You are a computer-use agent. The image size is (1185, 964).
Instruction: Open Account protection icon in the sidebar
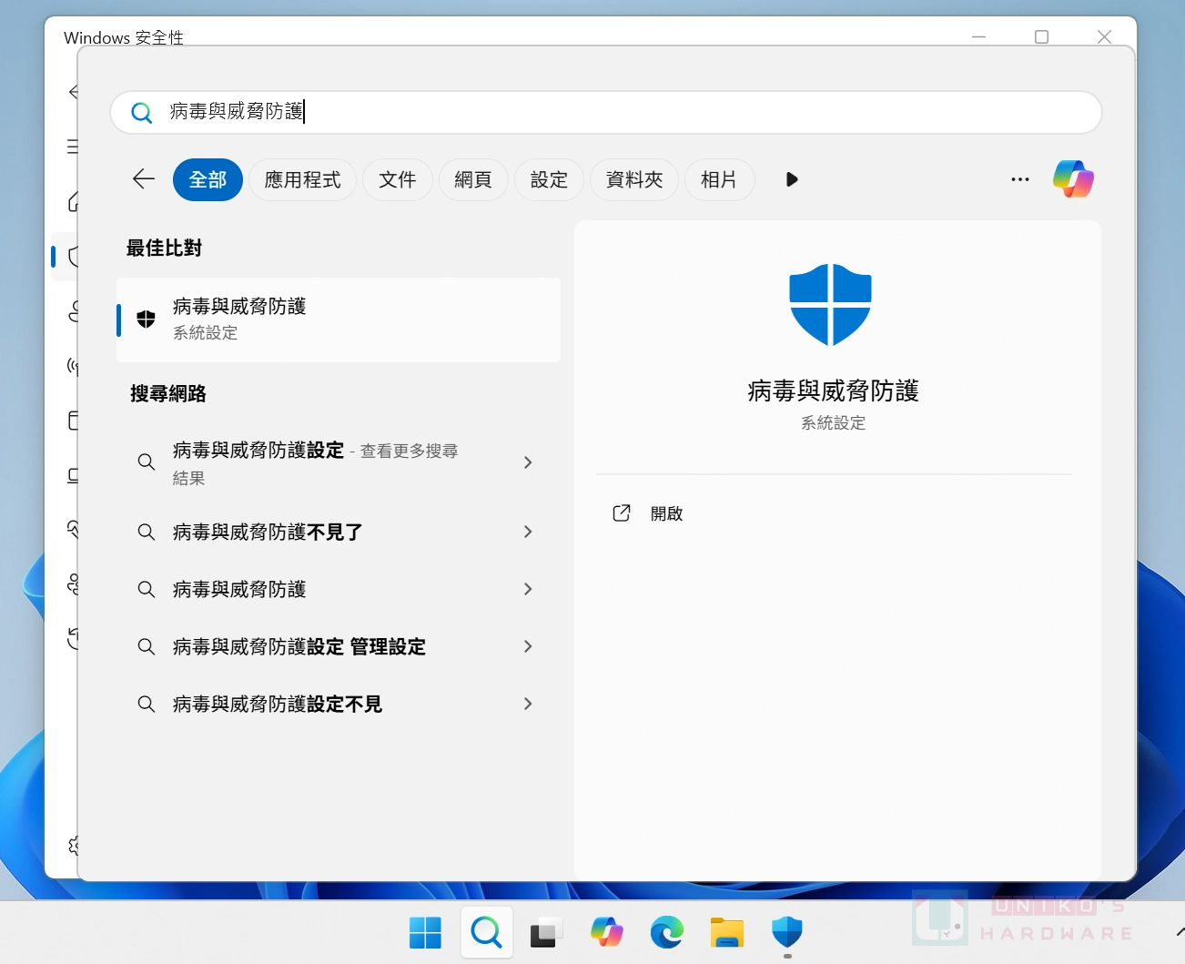coord(73,311)
